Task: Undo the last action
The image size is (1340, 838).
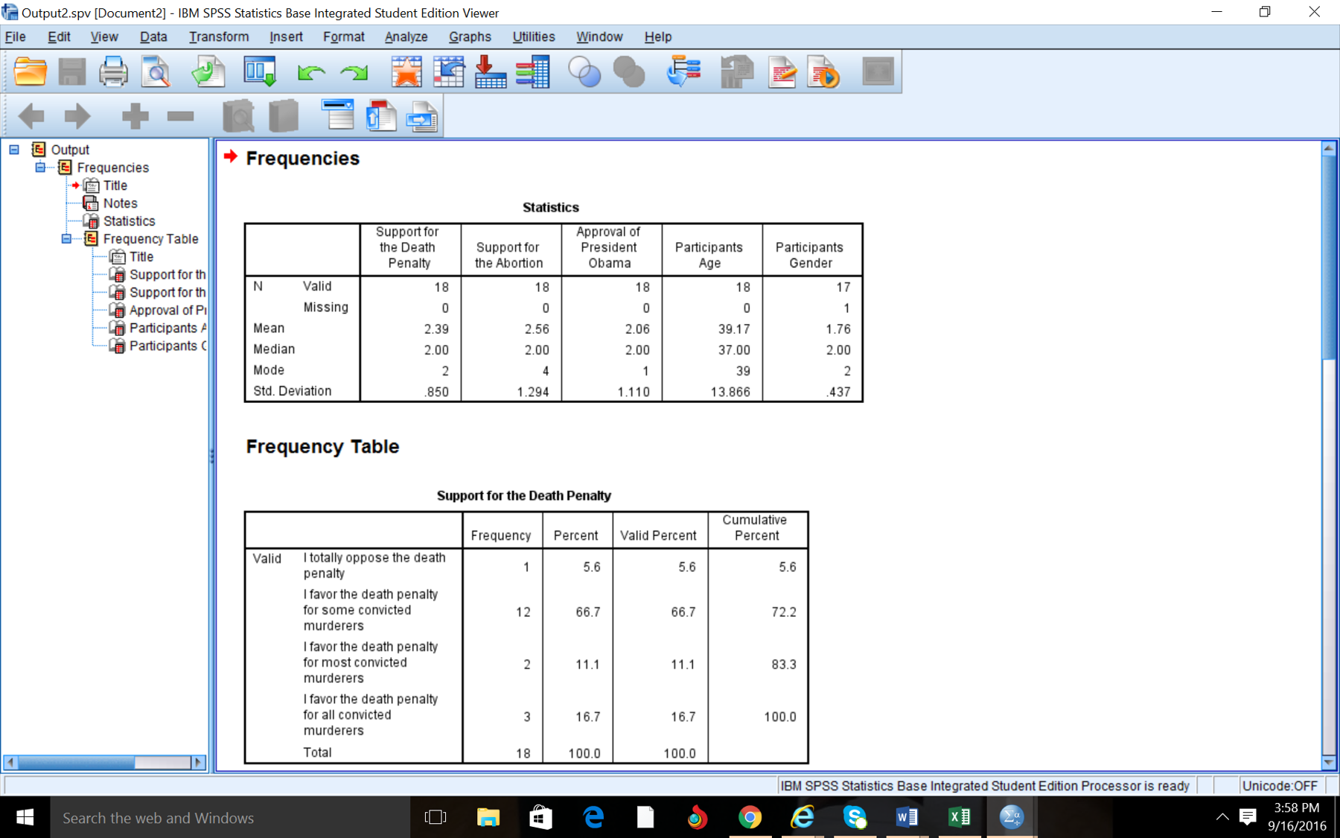Action: (x=311, y=72)
